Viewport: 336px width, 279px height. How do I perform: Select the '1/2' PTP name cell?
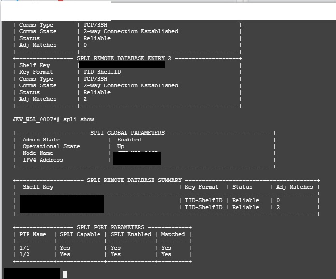pos(24,254)
